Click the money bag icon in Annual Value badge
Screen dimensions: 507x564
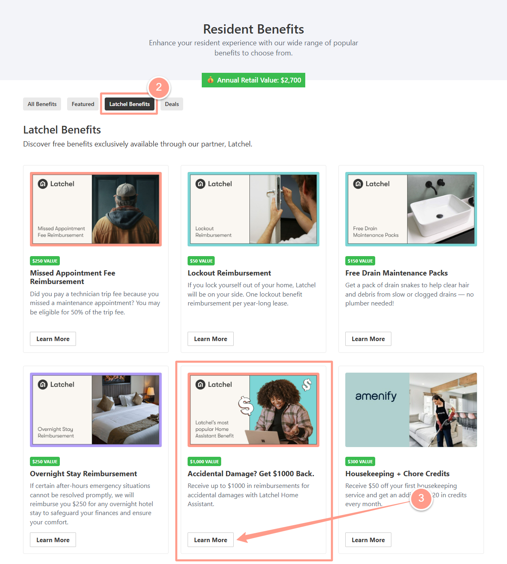[x=210, y=80]
